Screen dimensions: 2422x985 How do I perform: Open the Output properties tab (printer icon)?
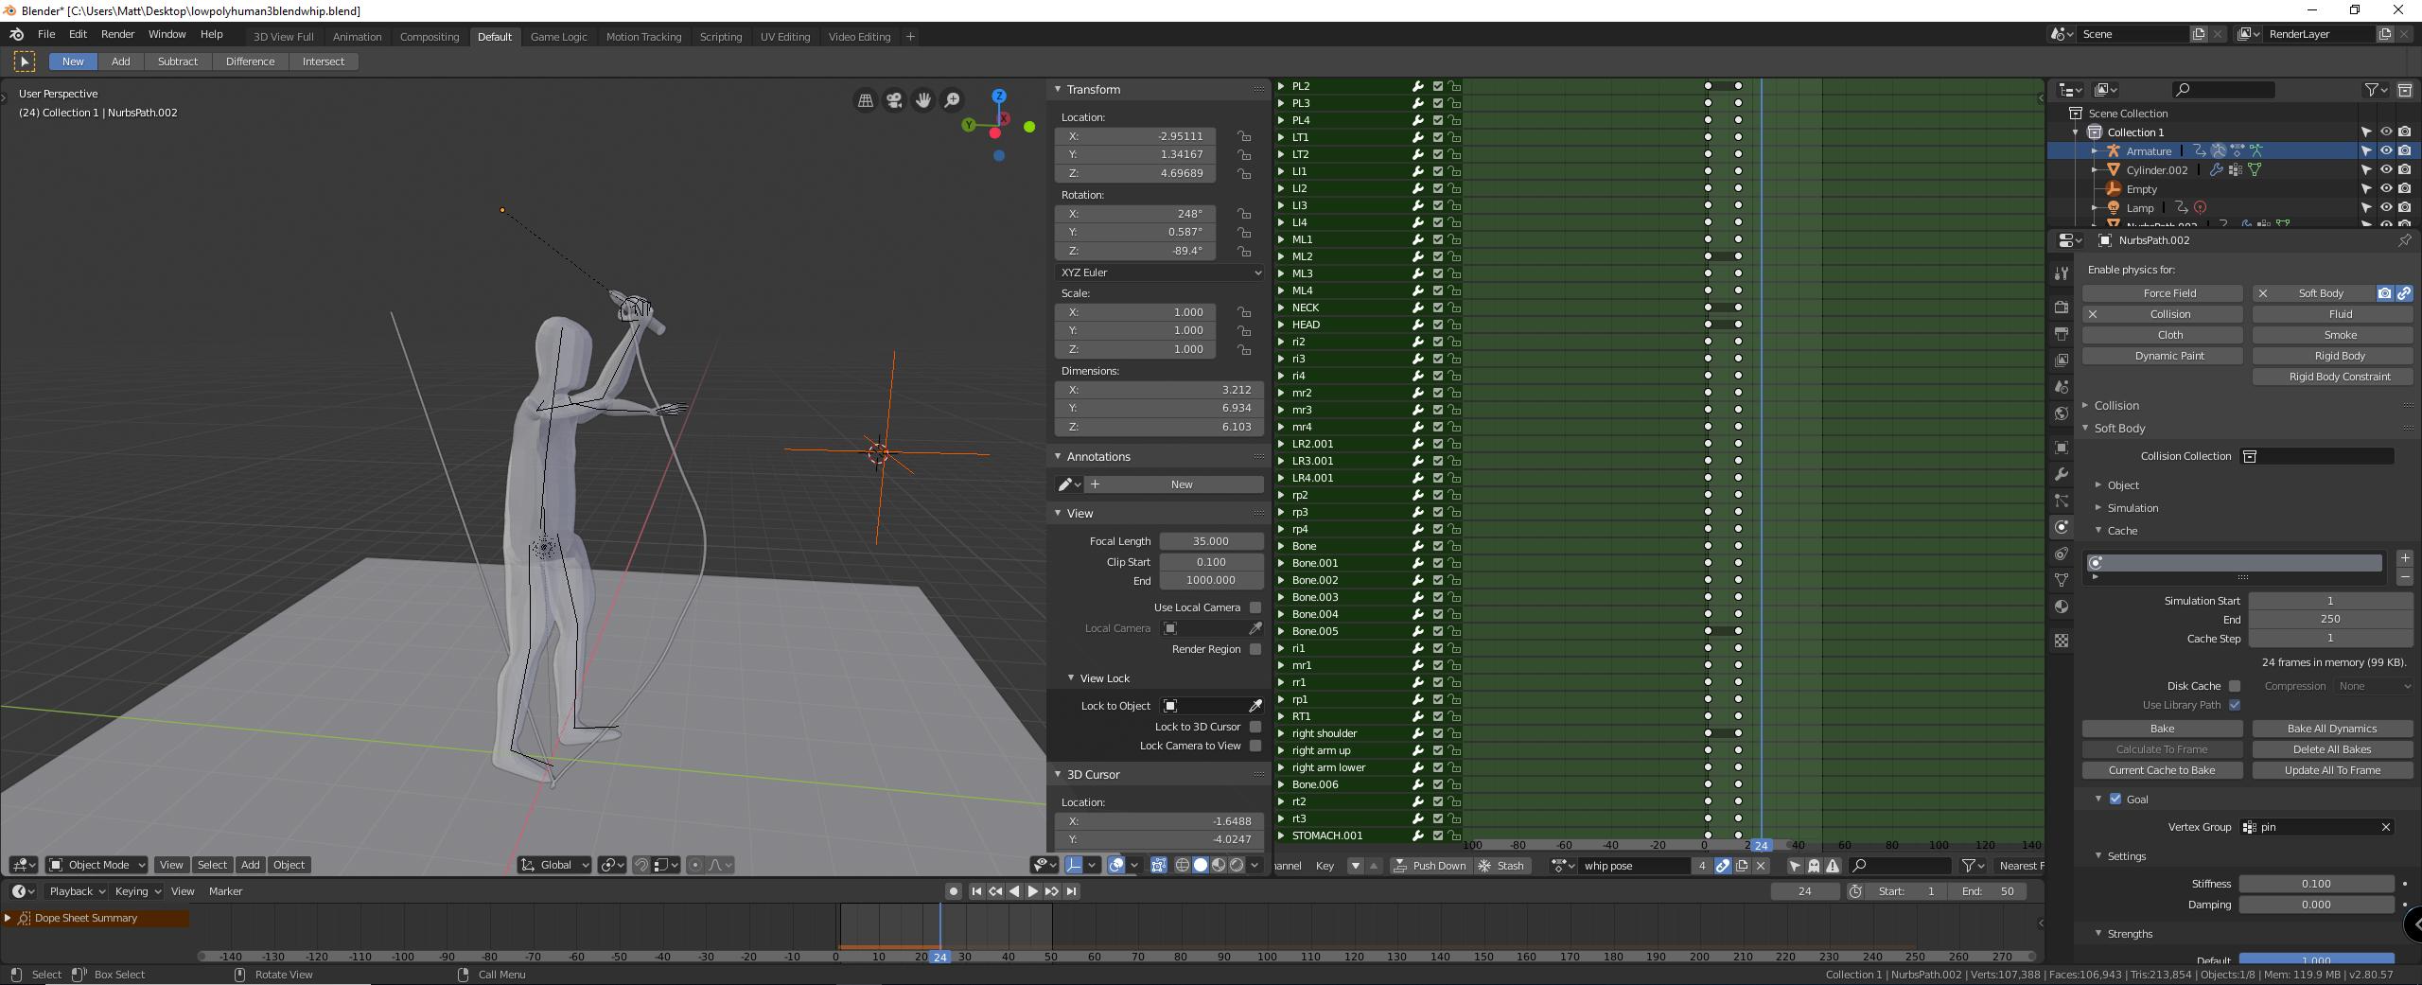[2062, 334]
